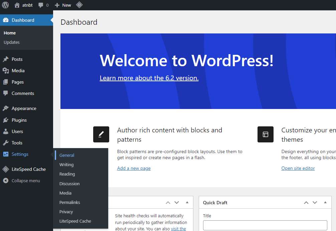This screenshot has height=231, width=336.
Task: Click the Users person icon
Action: (x=6, y=131)
